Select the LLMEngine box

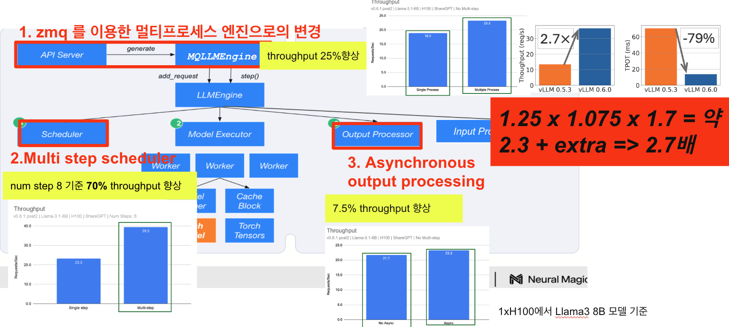pos(219,95)
